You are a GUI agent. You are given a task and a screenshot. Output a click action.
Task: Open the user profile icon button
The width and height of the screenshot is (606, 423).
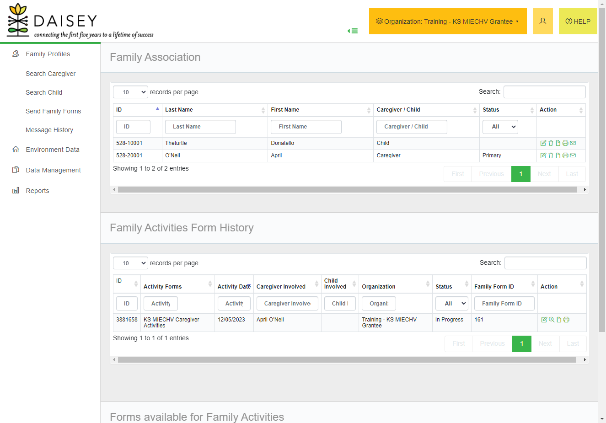(x=543, y=21)
